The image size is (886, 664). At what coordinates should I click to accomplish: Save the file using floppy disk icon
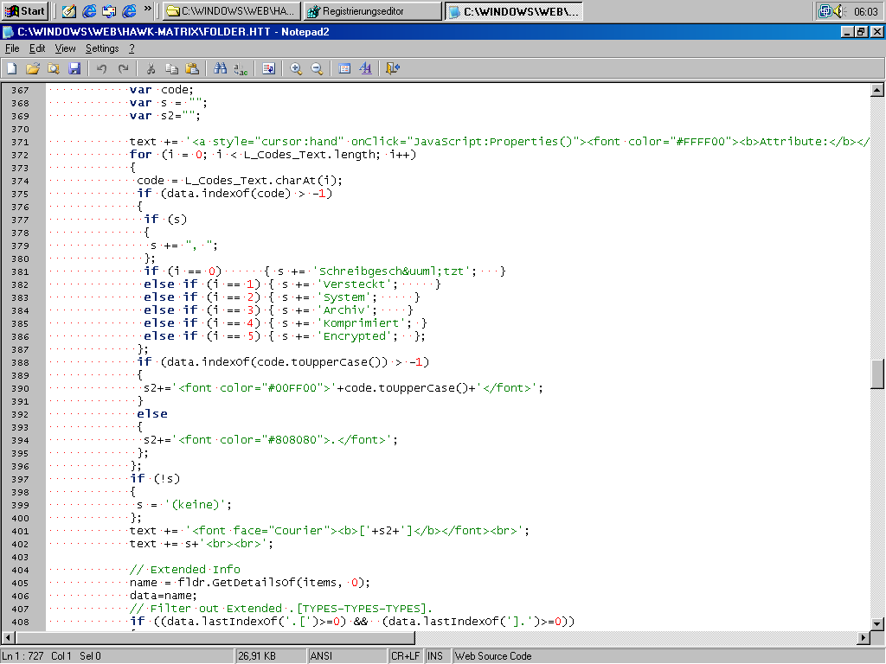[74, 69]
